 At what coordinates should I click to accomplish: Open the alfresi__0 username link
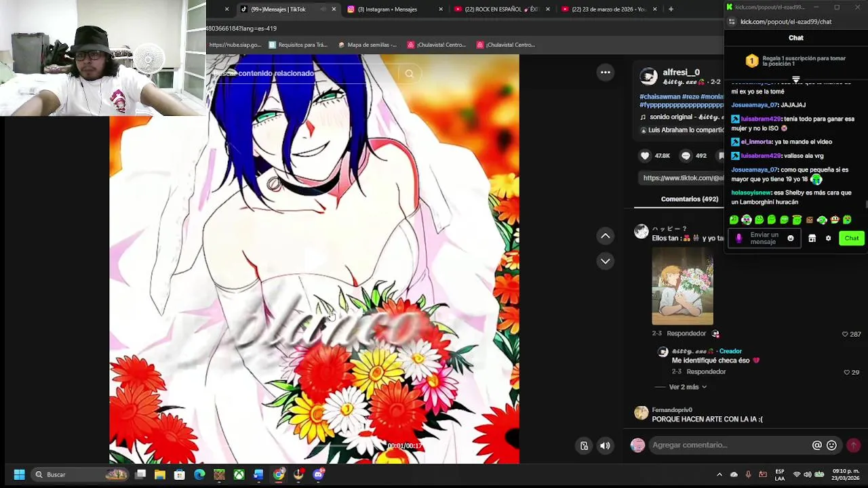681,72
